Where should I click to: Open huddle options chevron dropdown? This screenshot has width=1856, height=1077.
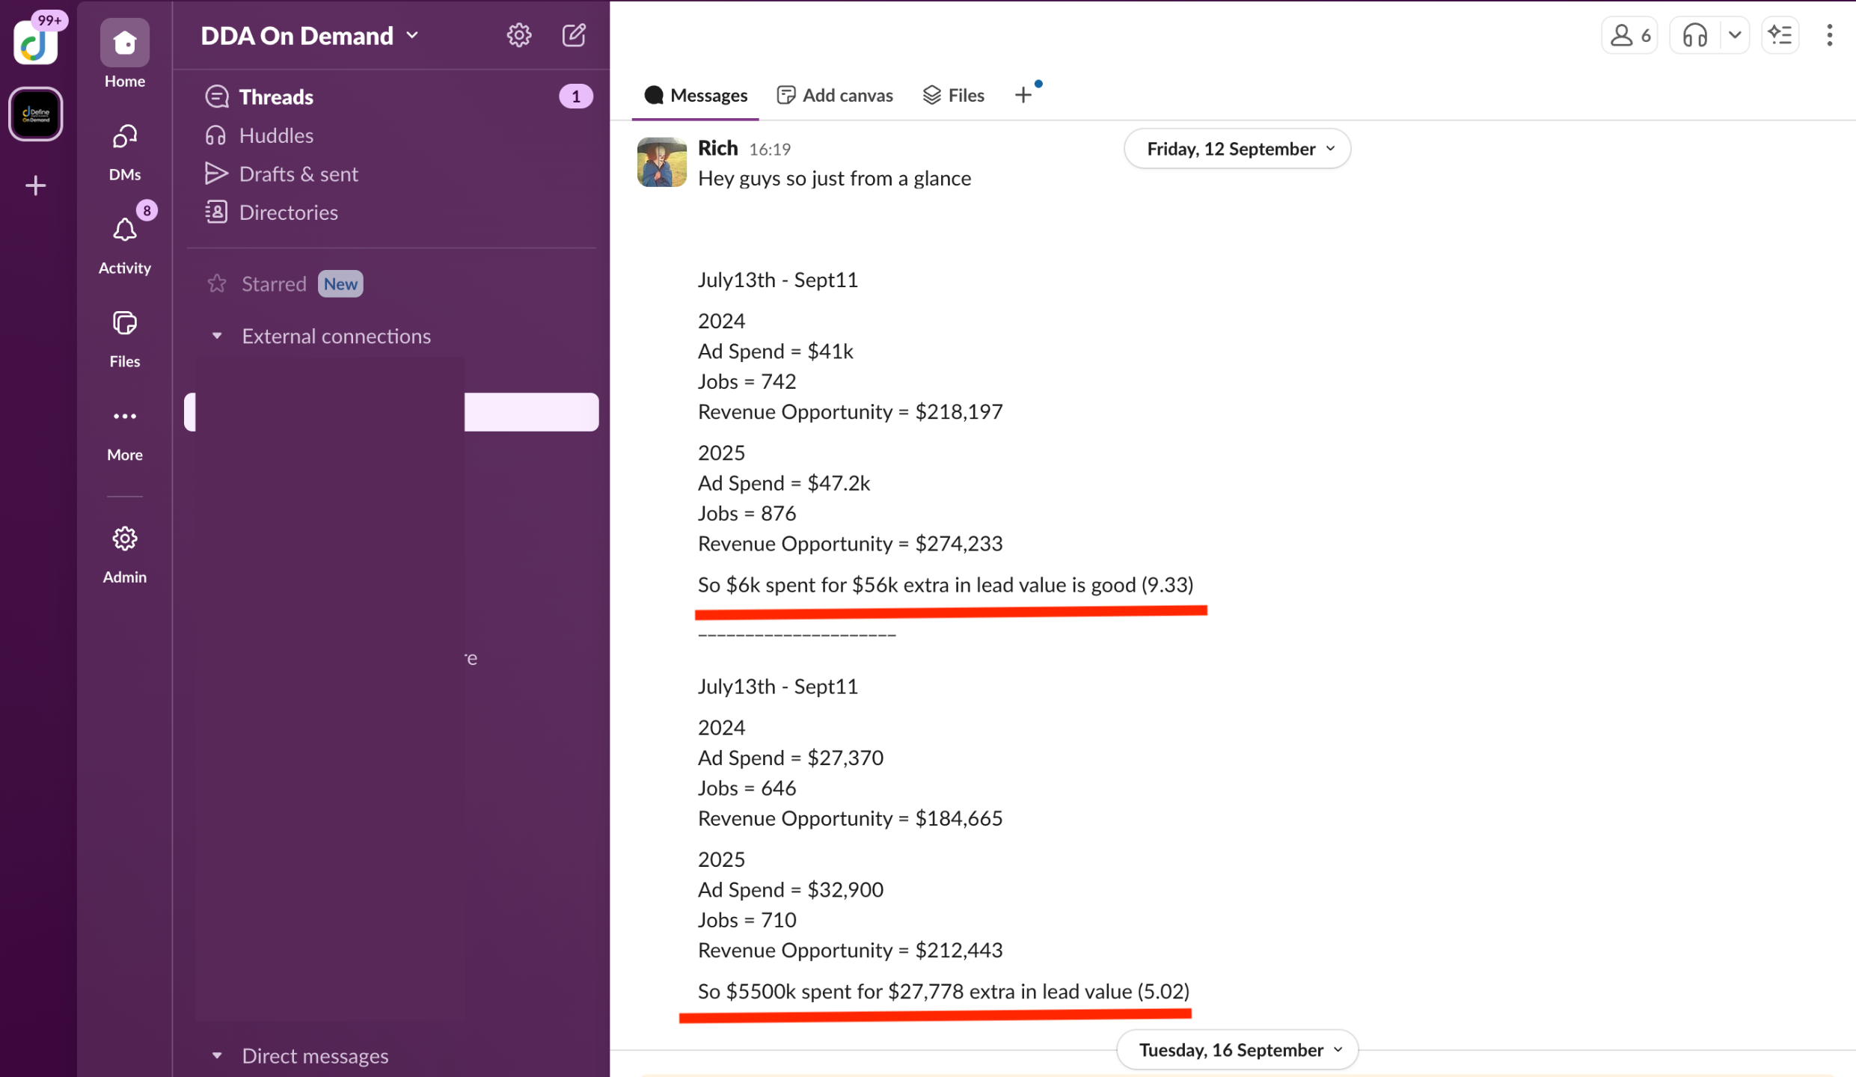(x=1734, y=35)
